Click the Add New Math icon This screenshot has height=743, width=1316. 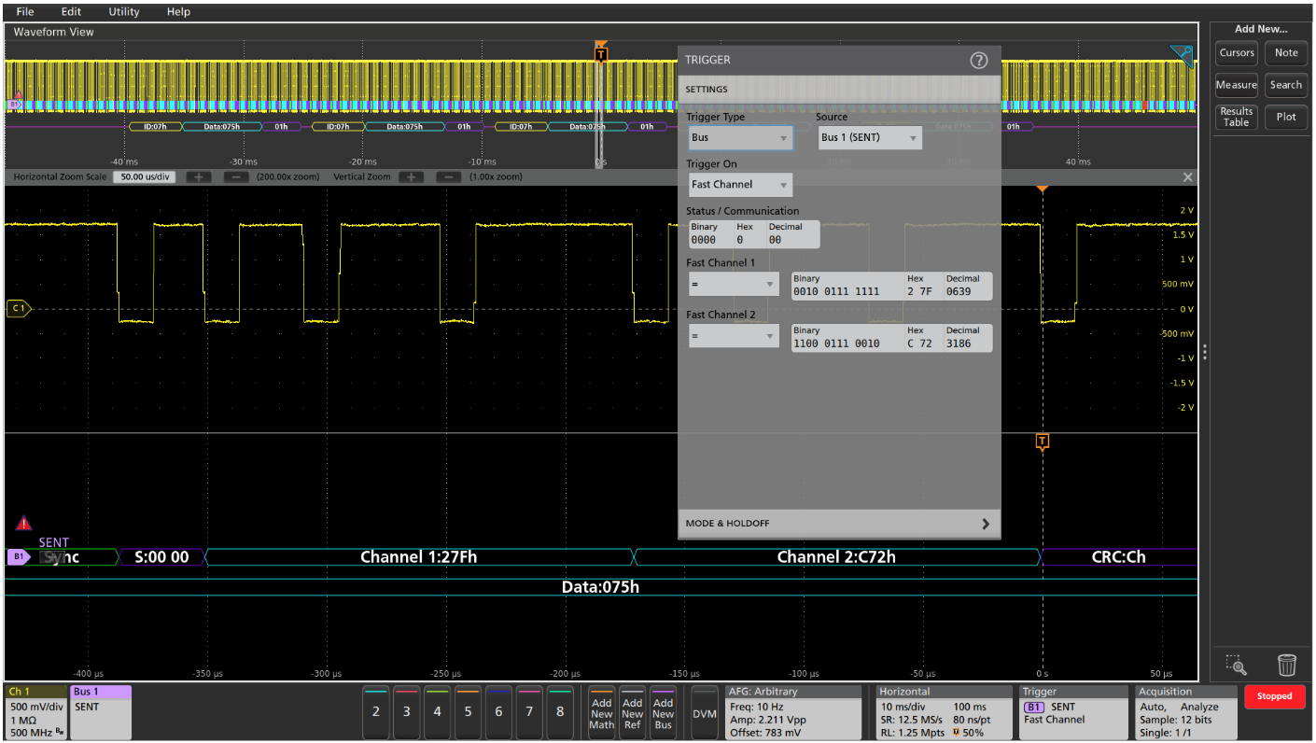(x=601, y=712)
